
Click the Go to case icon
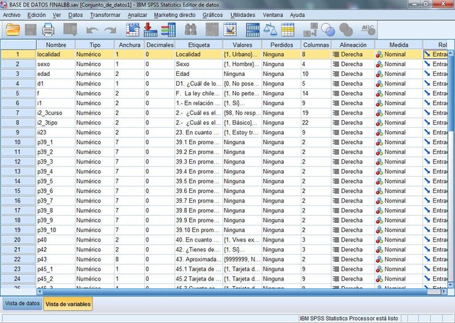133,30
